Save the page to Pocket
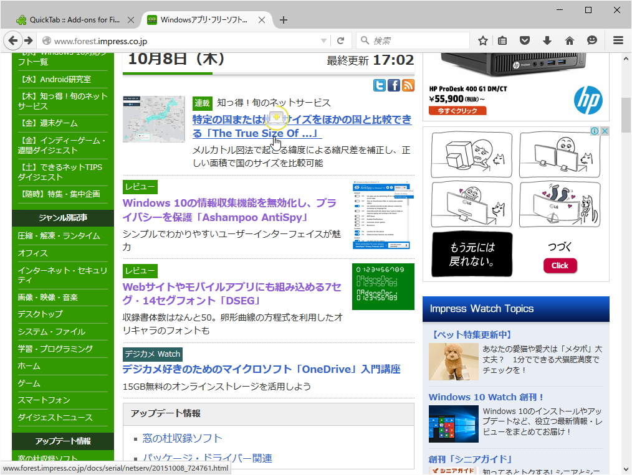The image size is (632, 475). pyautogui.click(x=524, y=39)
